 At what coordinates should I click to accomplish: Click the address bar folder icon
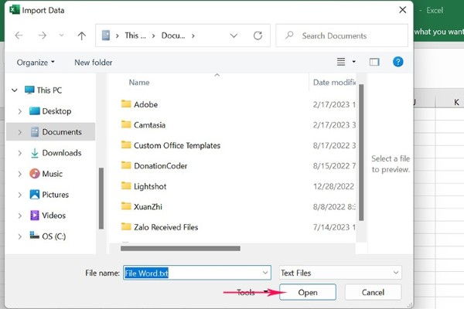pyautogui.click(x=106, y=36)
